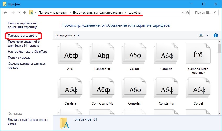The height and width of the screenshot is (131, 222).
Task: Click Шрифты breadcrumb item
Action: tap(135, 13)
